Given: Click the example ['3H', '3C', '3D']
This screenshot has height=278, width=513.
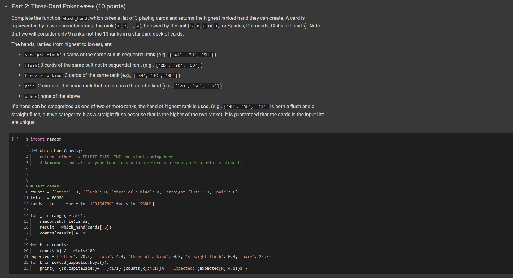Looking at the screenshot, I should click(155, 75).
